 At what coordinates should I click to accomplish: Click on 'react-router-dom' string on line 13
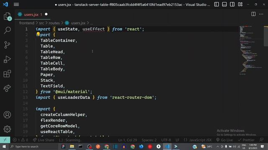point(132,97)
